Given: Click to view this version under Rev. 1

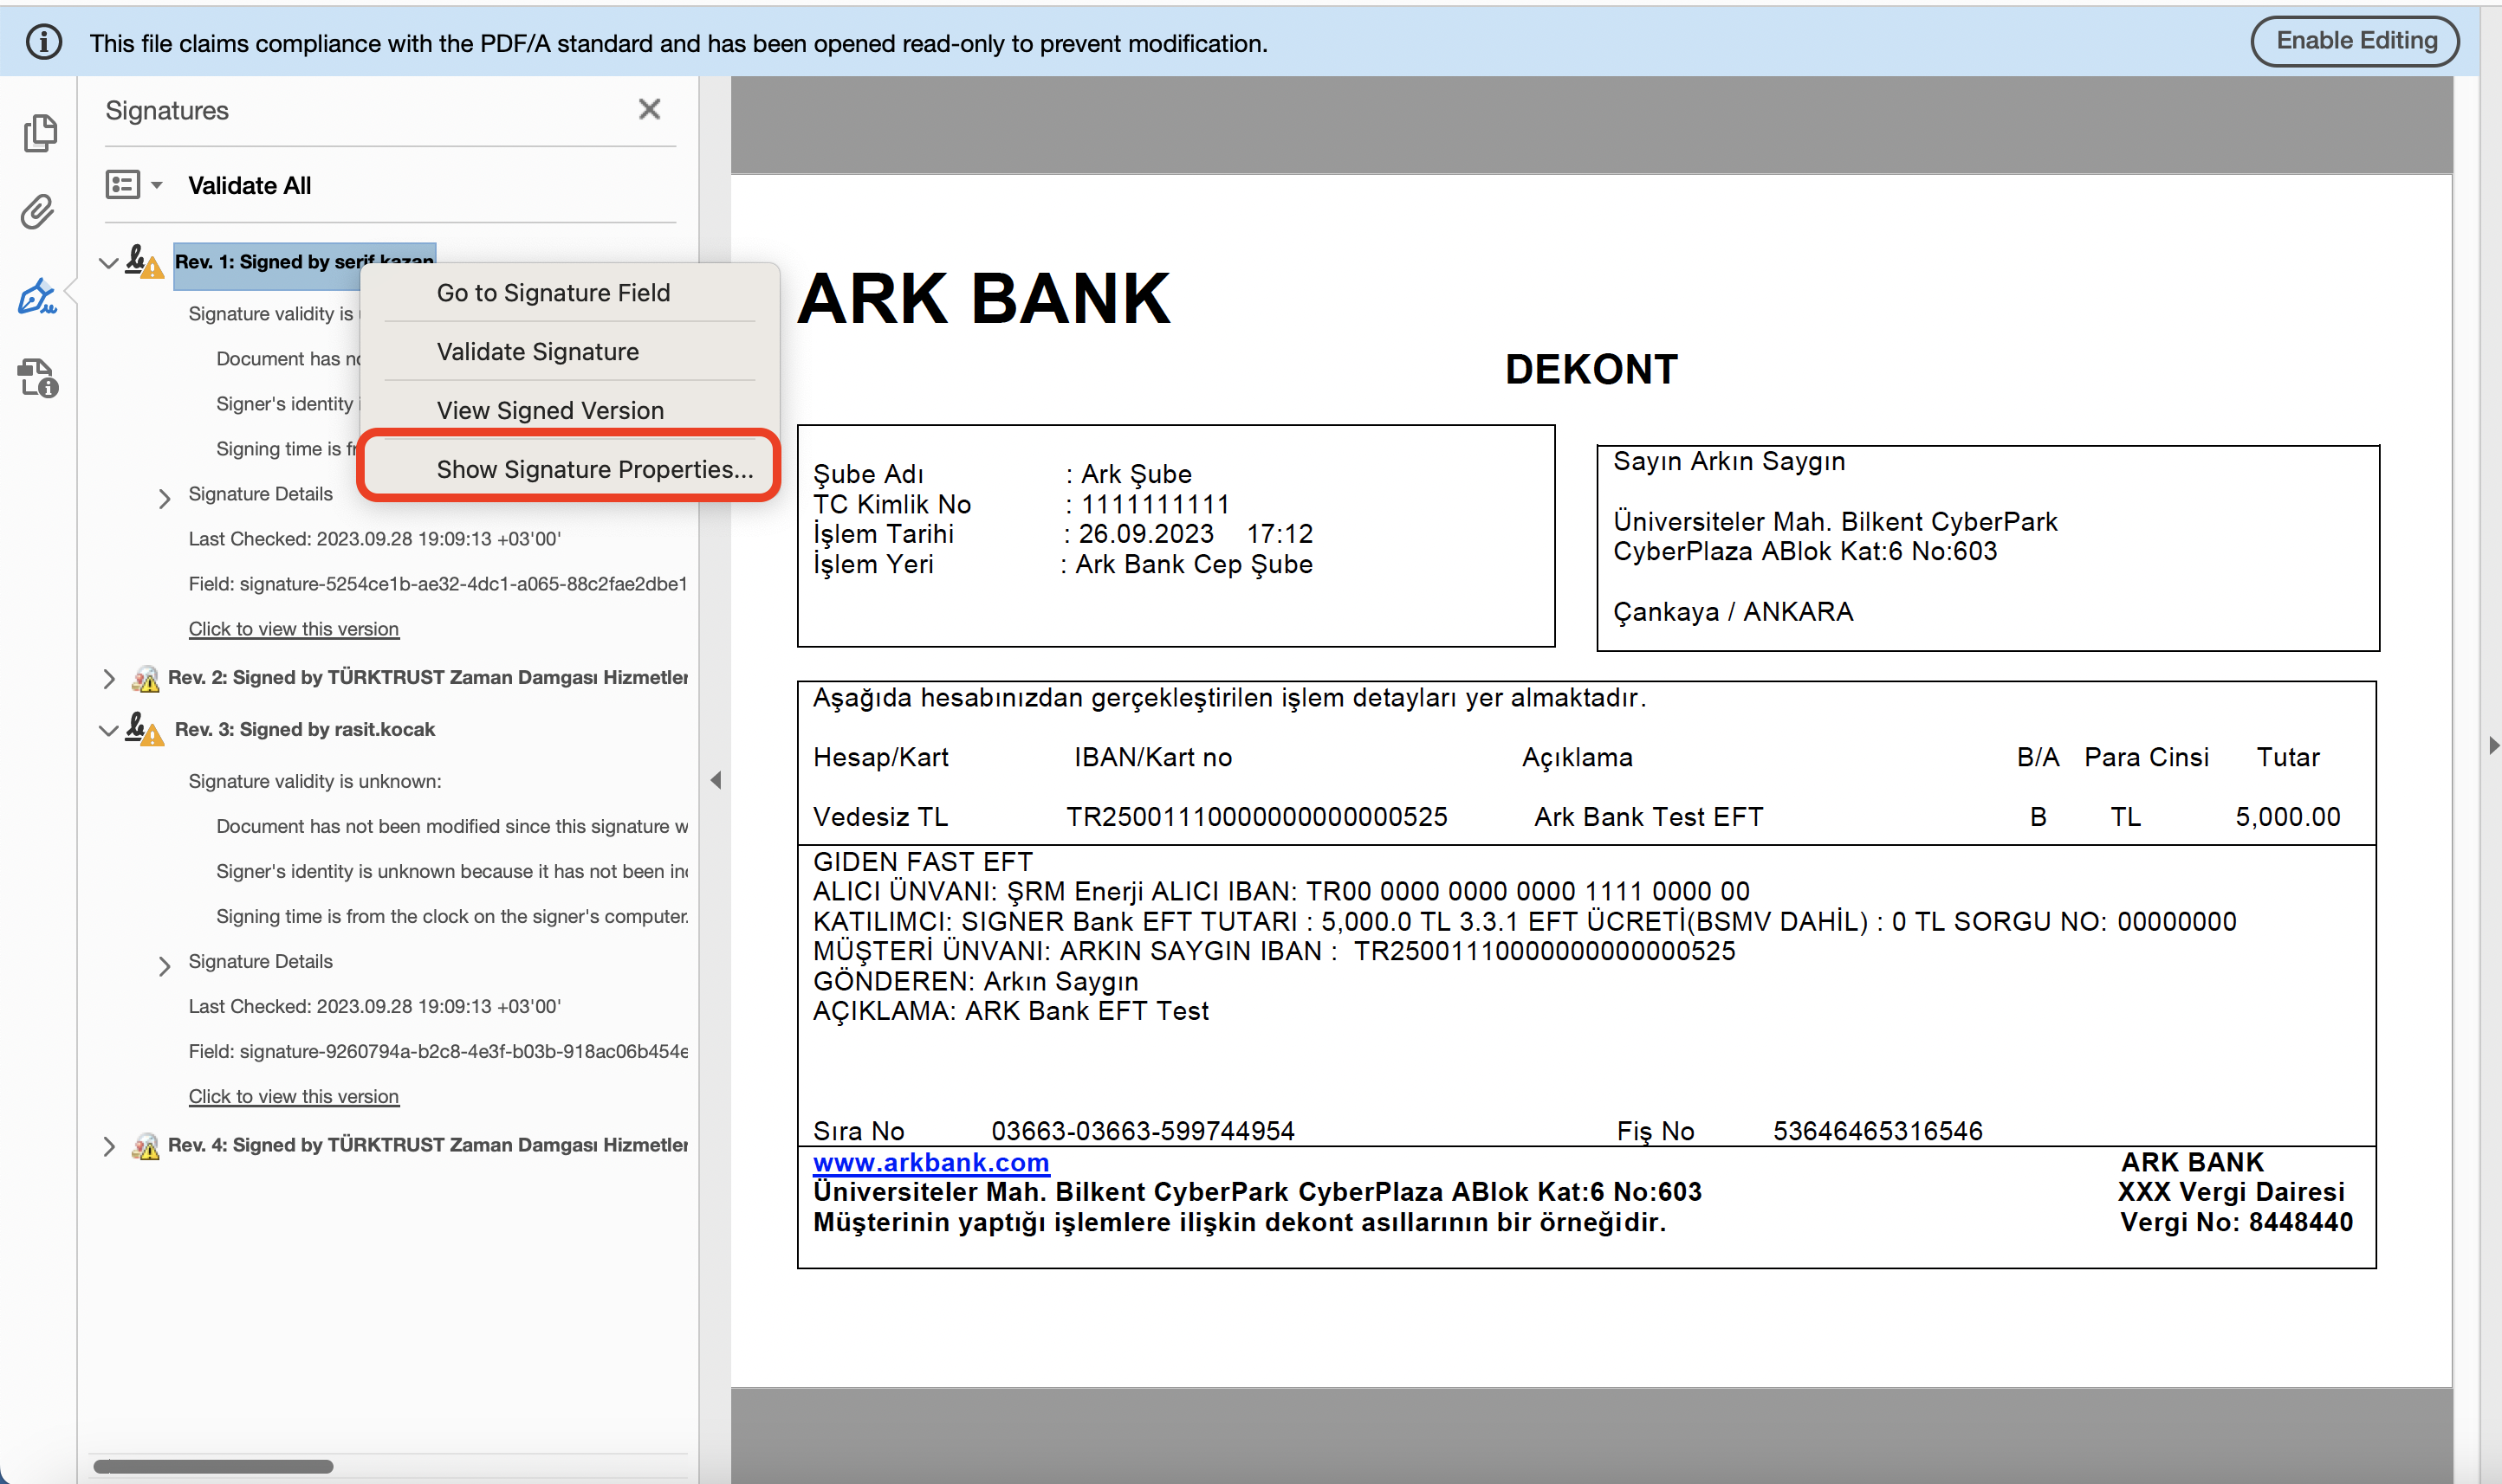Looking at the screenshot, I should point(294,629).
